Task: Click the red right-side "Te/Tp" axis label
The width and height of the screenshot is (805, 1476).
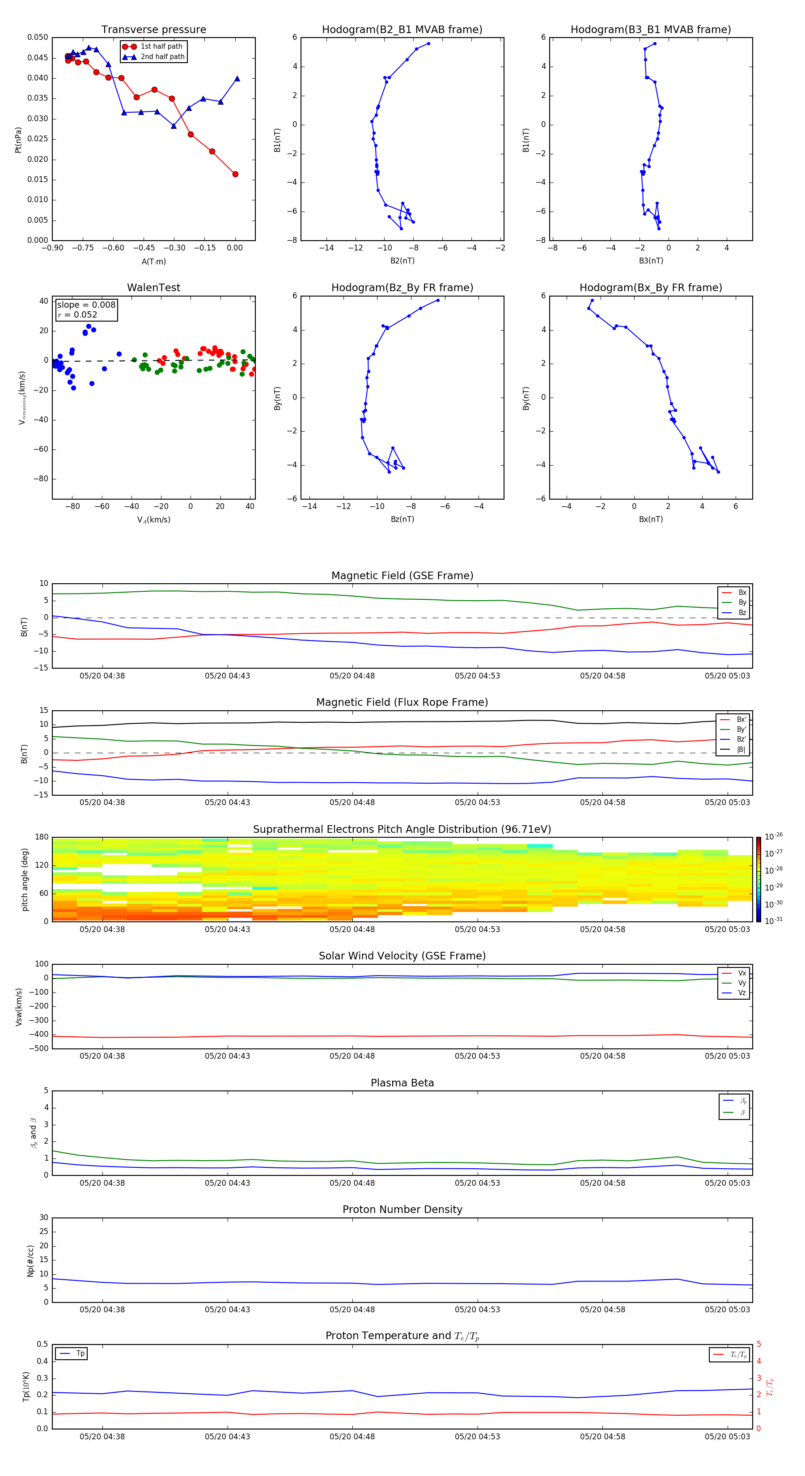Action: 770,1387
